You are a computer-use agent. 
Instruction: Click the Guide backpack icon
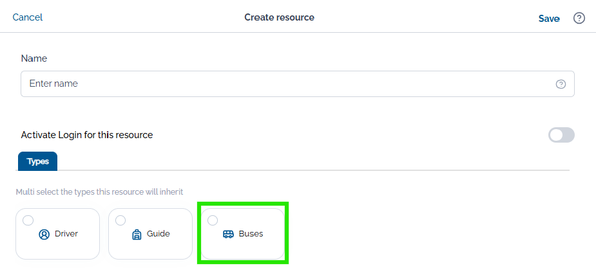pyautogui.click(x=137, y=235)
